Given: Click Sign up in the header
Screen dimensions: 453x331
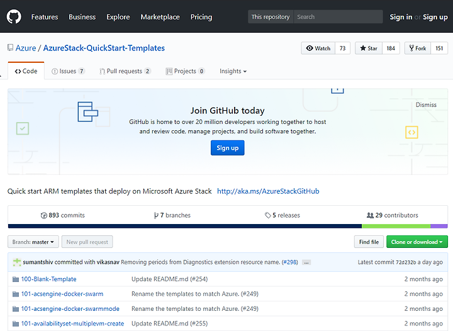Looking at the screenshot, I should click(x=435, y=17).
